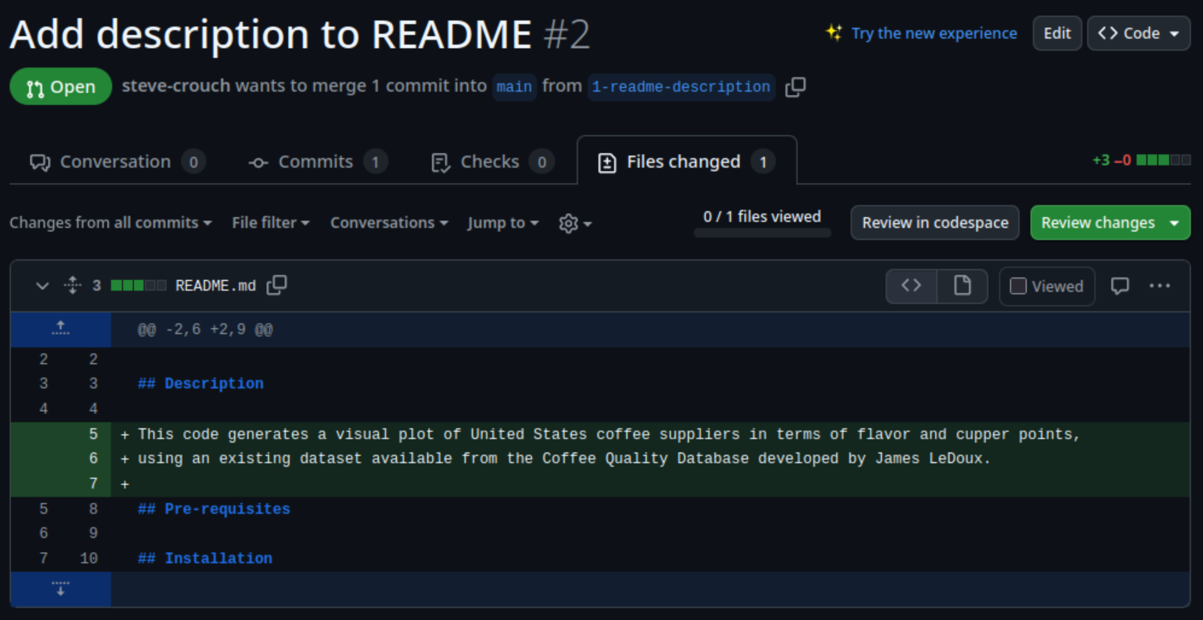Switch to the Commits tab
The width and height of the screenshot is (1203, 620).
pos(317,162)
